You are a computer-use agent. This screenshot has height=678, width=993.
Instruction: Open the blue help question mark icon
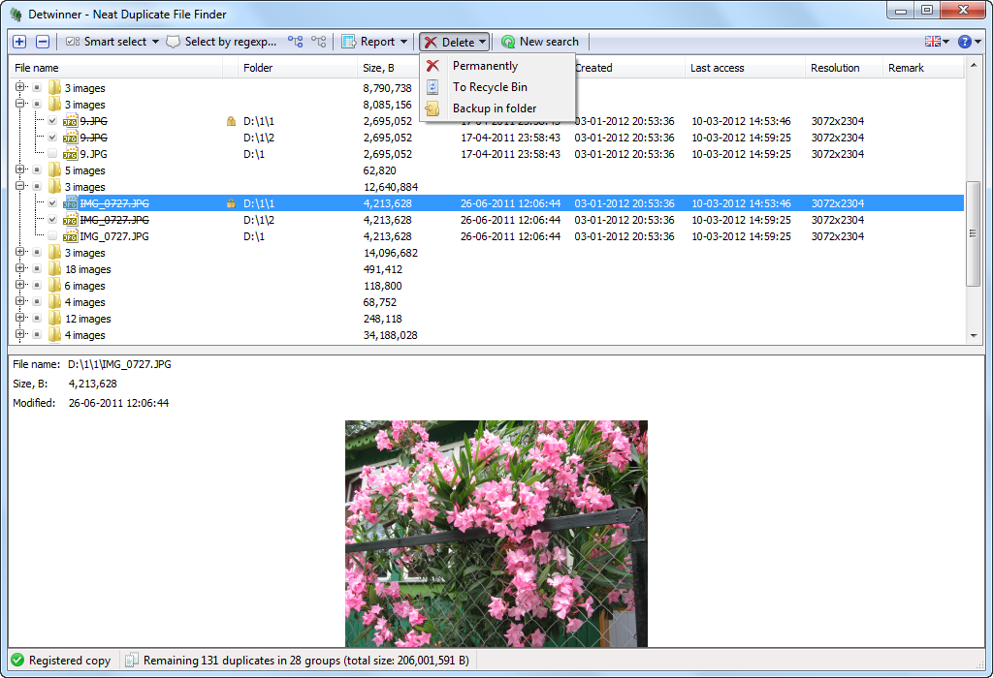(964, 42)
